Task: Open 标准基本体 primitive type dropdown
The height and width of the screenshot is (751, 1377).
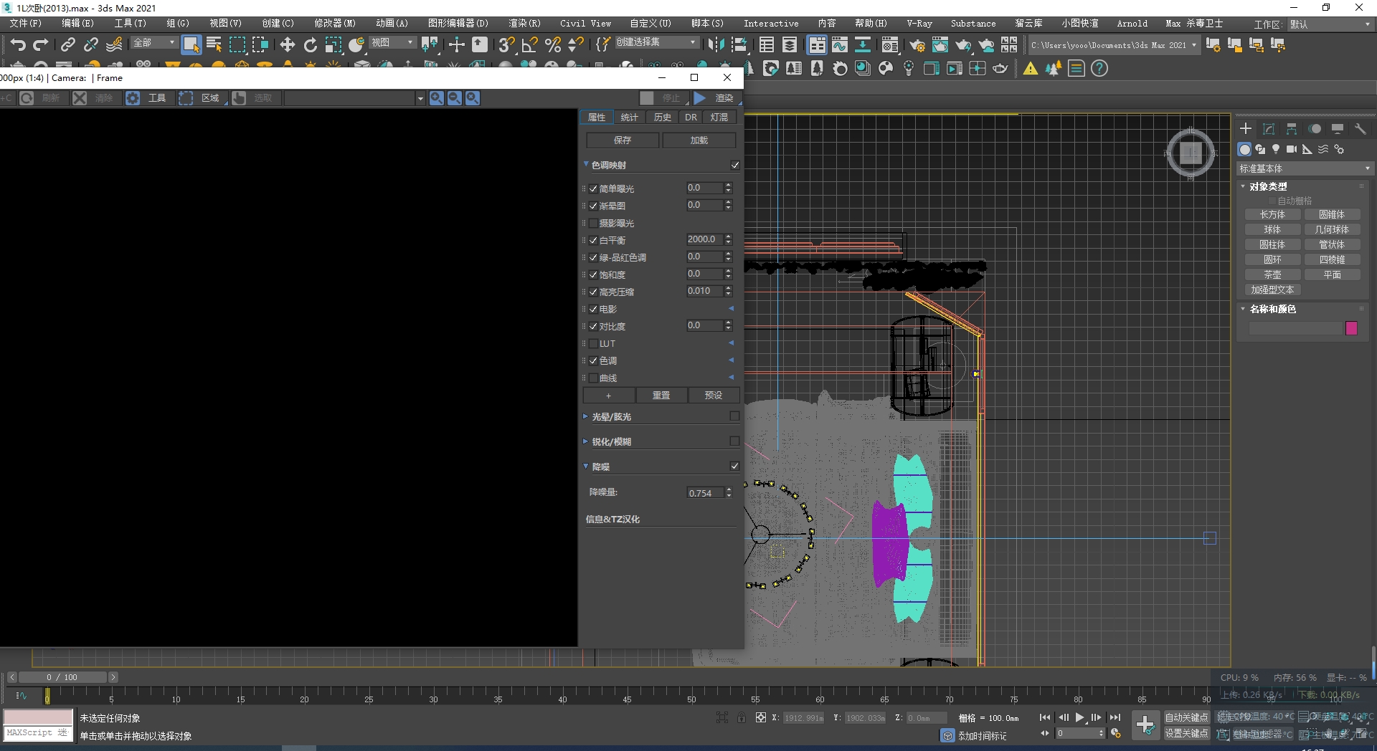Action: [x=1305, y=168]
